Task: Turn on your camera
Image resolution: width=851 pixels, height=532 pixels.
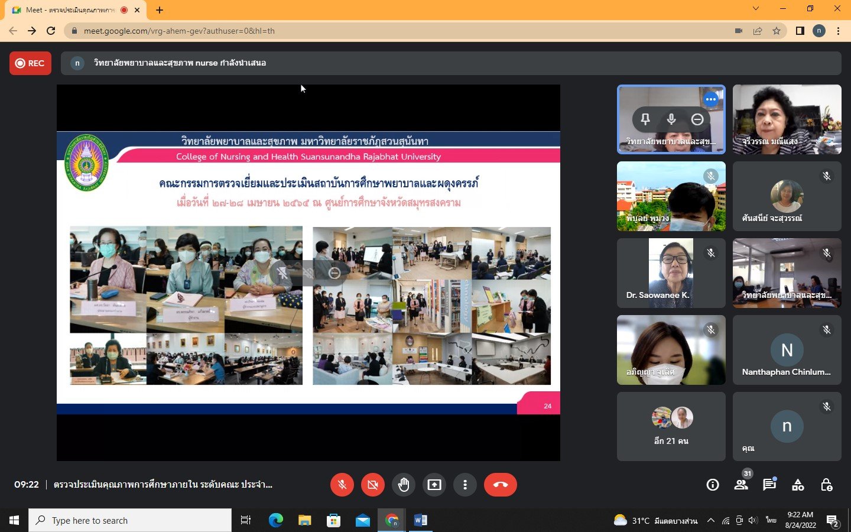Action: pyautogui.click(x=373, y=485)
